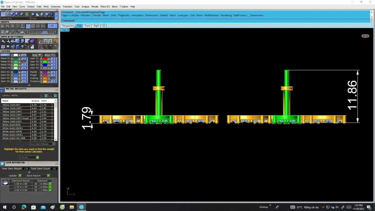Select the 0.25 snap spacing value

point(39,32)
